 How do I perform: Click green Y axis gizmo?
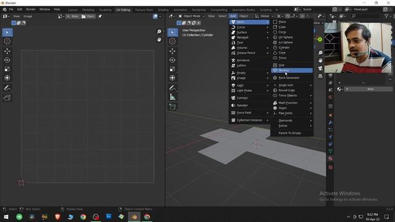[x=320, y=39]
